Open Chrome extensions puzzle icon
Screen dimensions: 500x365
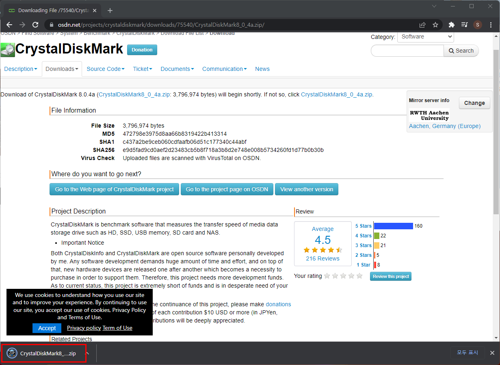tap(451, 25)
